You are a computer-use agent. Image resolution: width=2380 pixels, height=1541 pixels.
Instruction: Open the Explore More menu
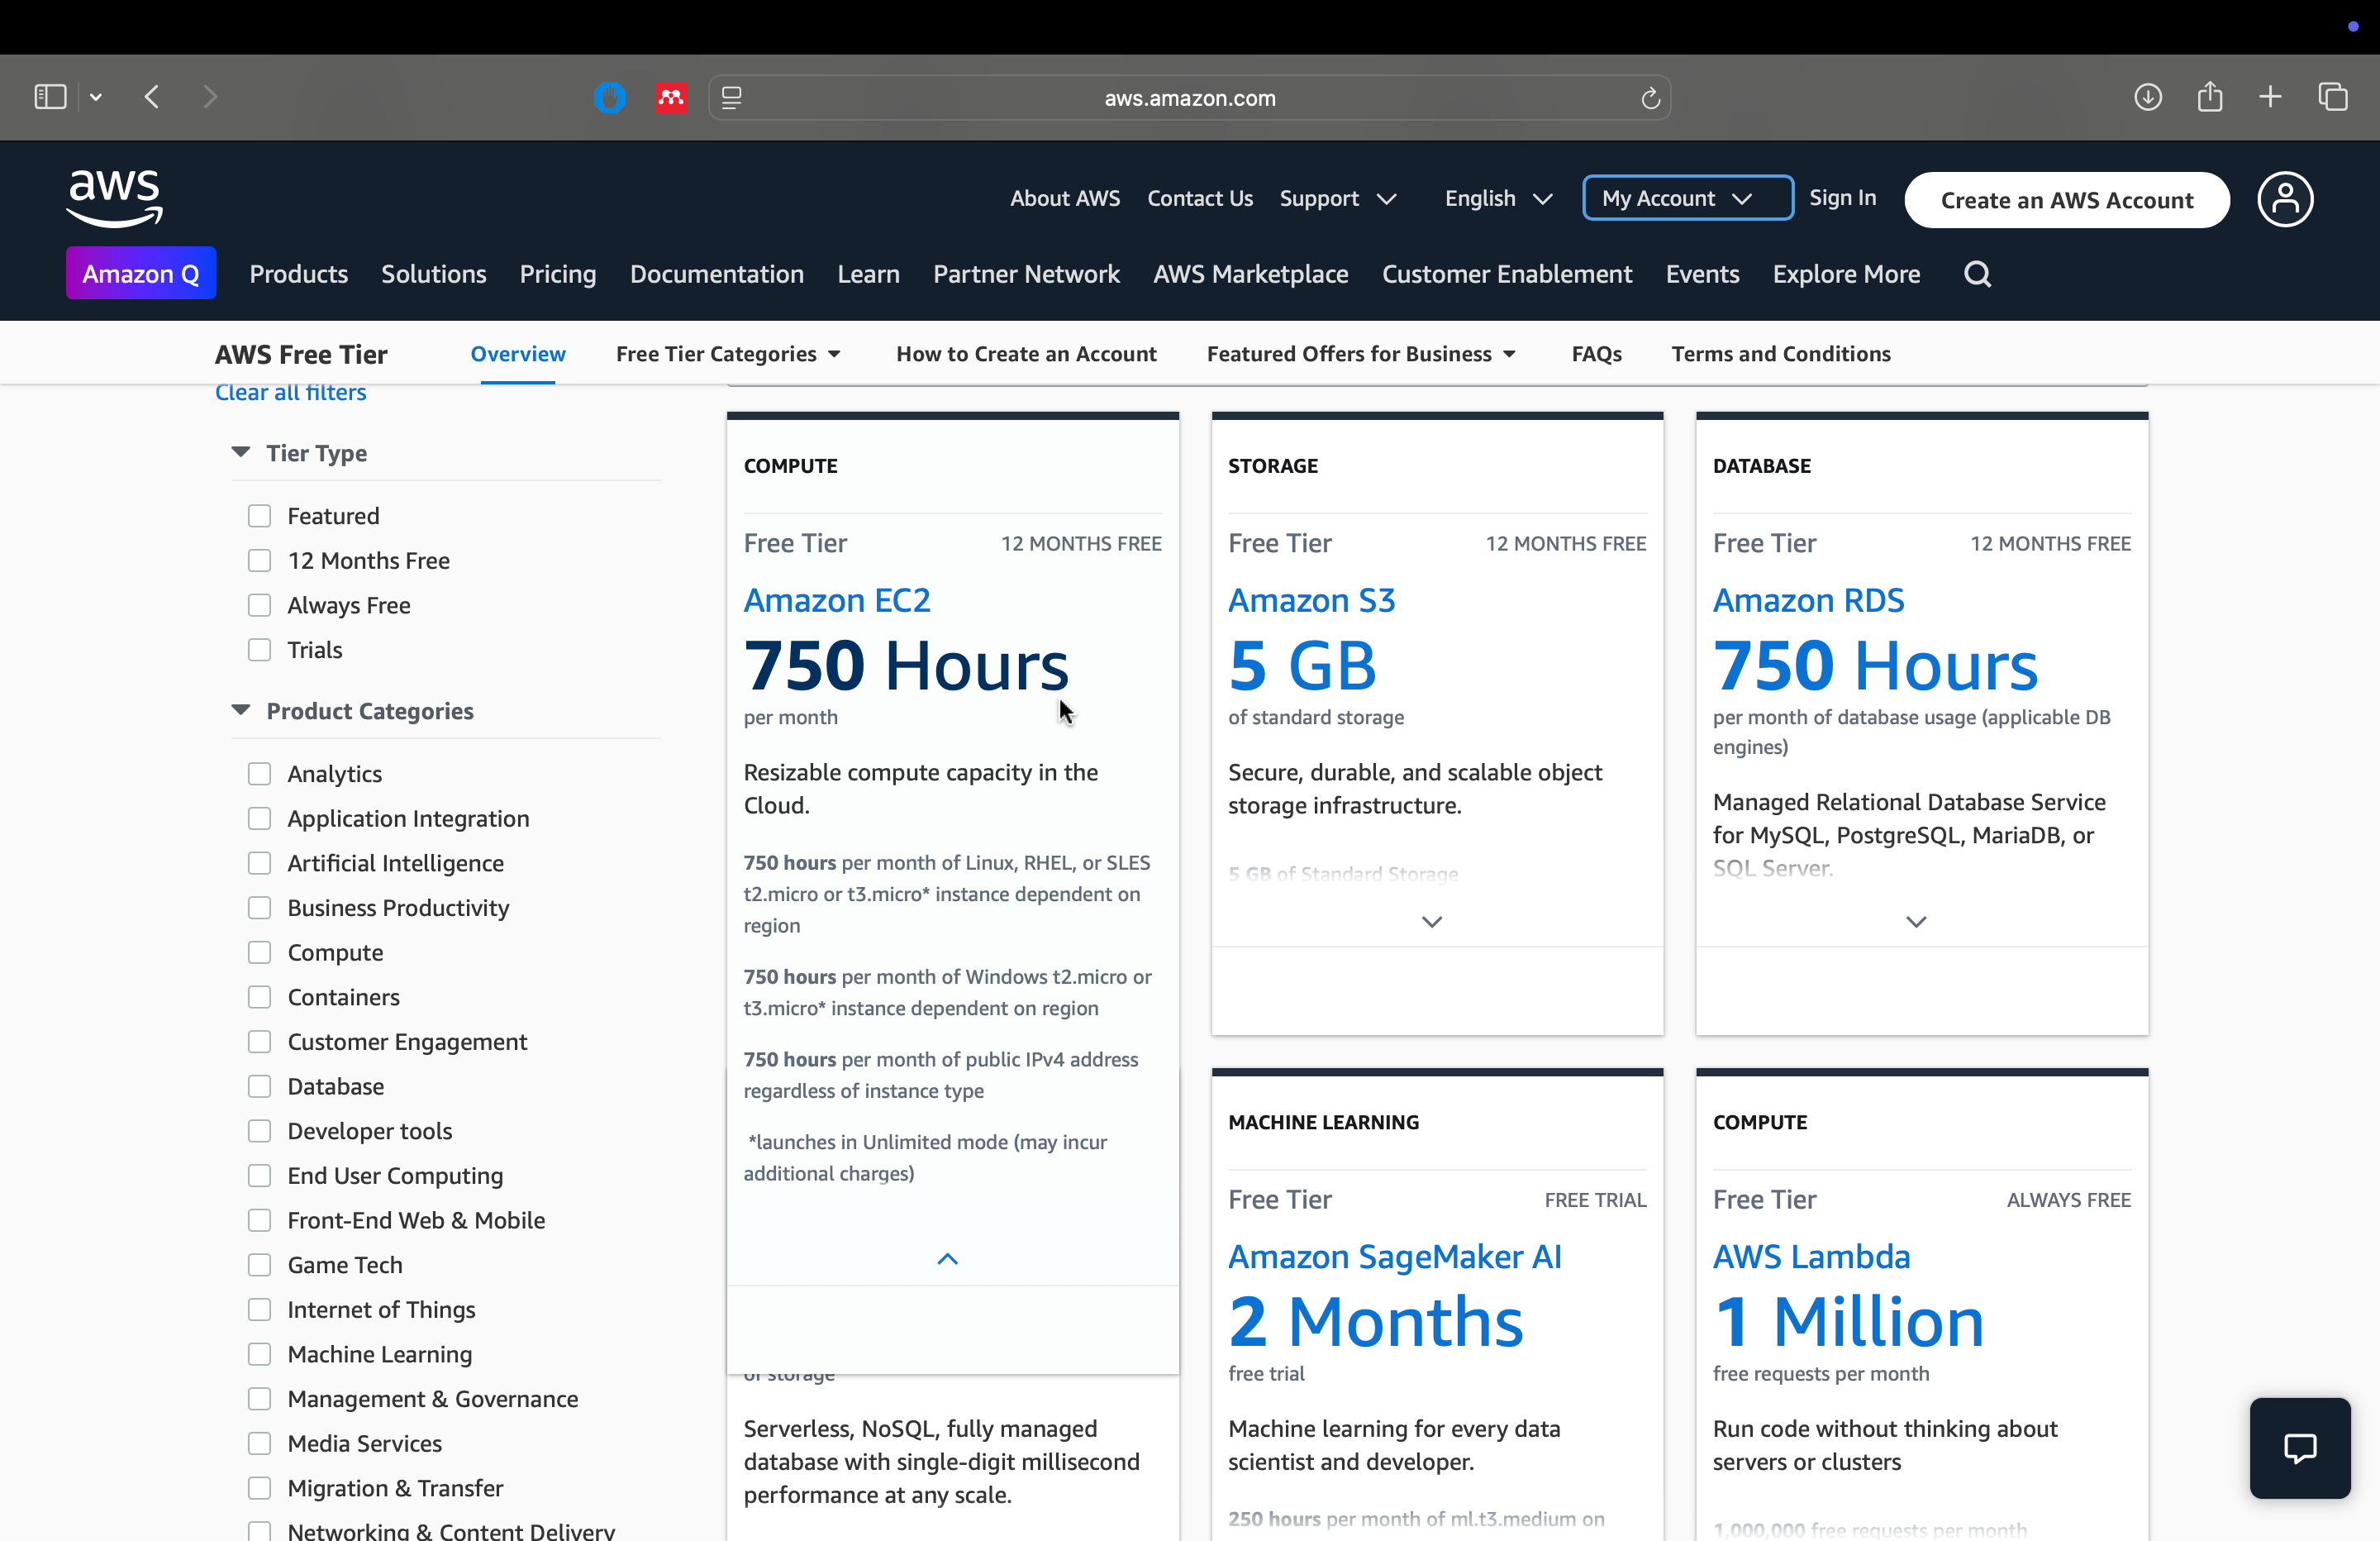[x=1846, y=274]
